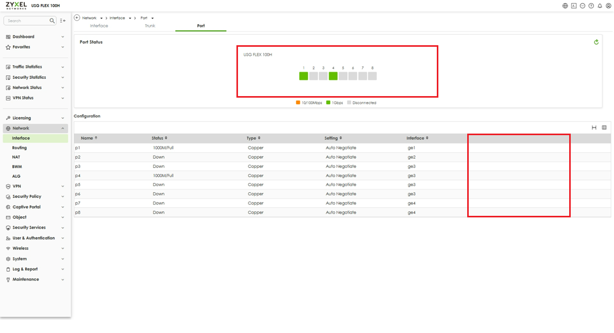Open the language globe icon
Image resolution: width=614 pixels, height=333 pixels.
click(x=565, y=6)
